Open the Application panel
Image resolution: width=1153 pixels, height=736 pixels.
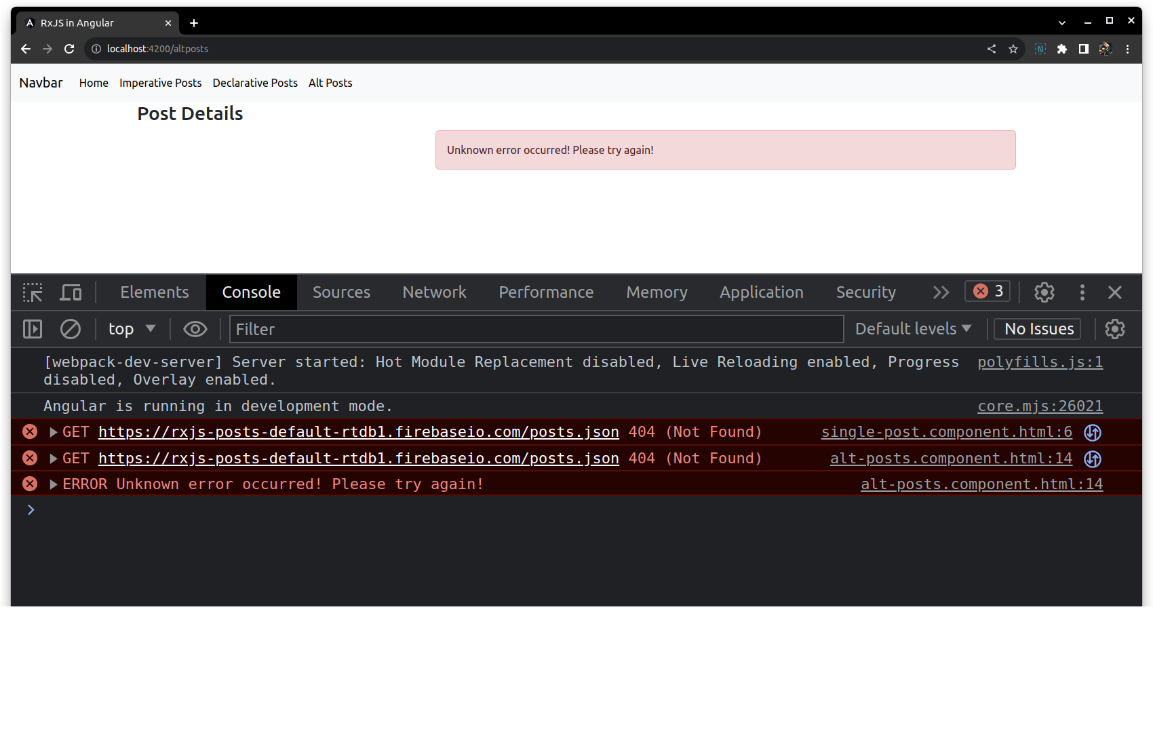click(x=761, y=292)
